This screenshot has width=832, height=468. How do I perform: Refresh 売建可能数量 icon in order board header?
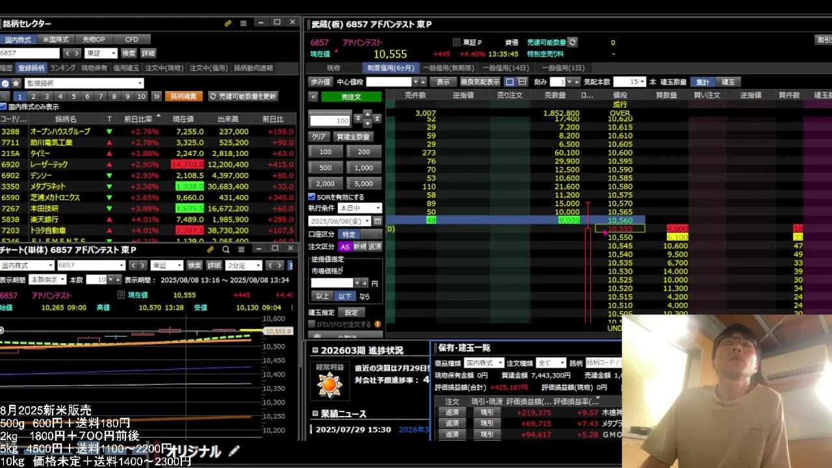point(572,42)
